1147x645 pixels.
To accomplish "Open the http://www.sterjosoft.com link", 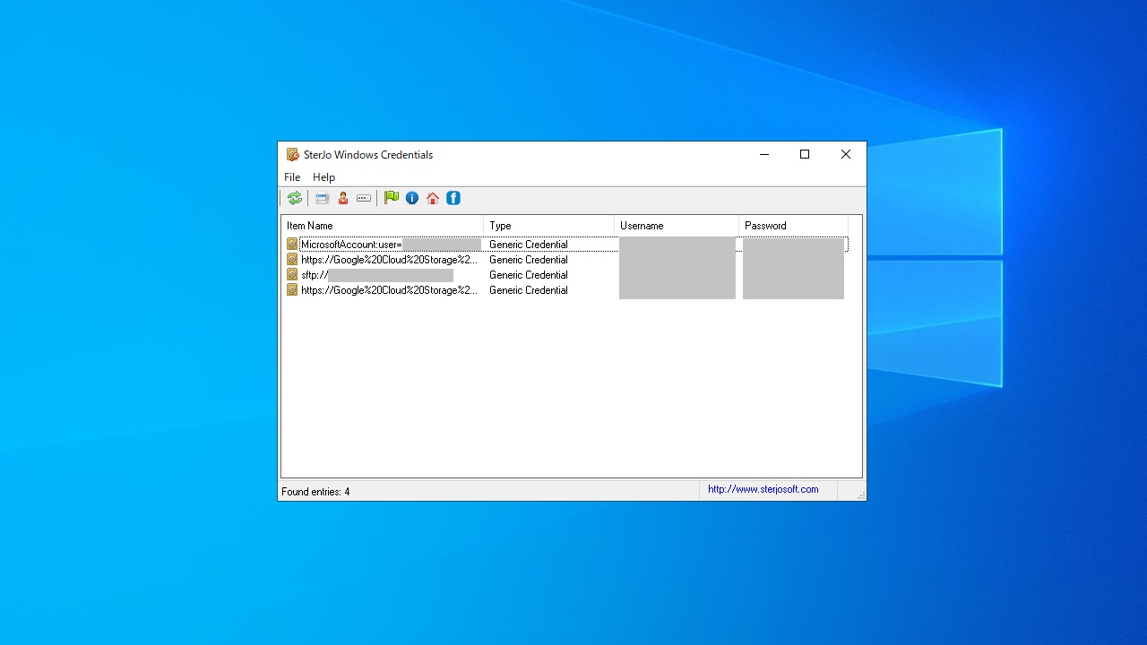I will (763, 489).
